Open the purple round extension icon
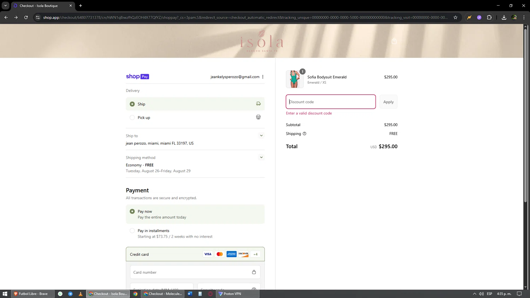This screenshot has height=298, width=530. pyautogui.click(x=479, y=17)
